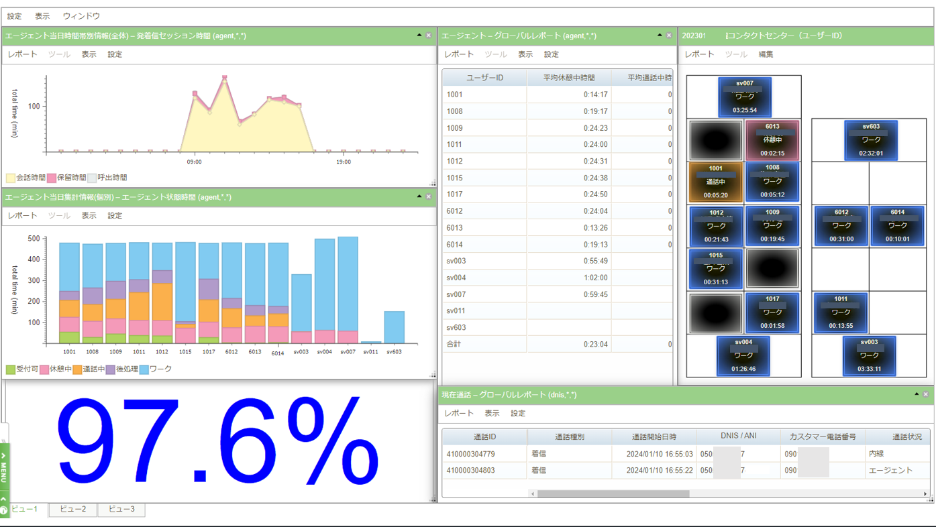936x527 pixels.
Task: Select agent 1001 shown as 通話中
Action: pyautogui.click(x=715, y=182)
